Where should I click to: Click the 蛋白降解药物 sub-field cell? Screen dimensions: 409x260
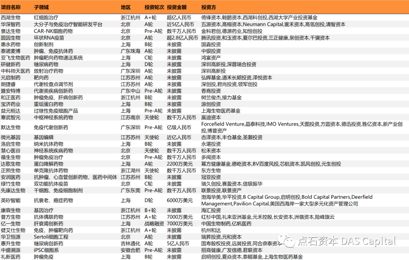48,164
